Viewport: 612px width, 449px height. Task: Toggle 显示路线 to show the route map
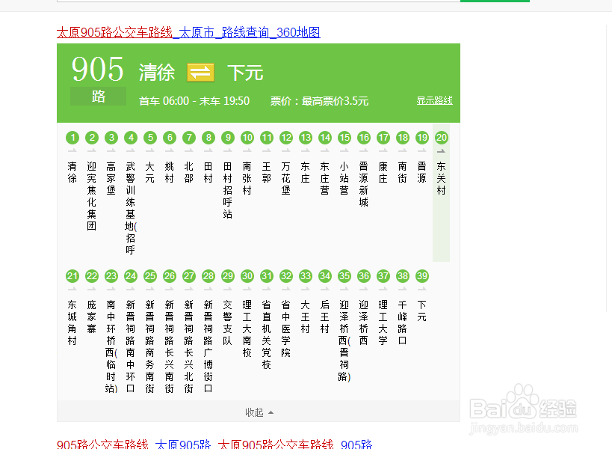tap(434, 100)
